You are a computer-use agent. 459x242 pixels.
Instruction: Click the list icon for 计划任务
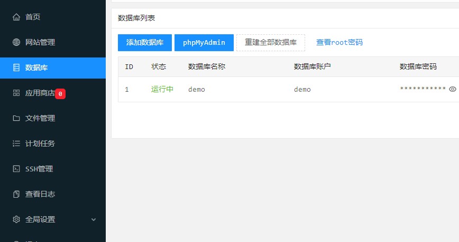coord(16,143)
